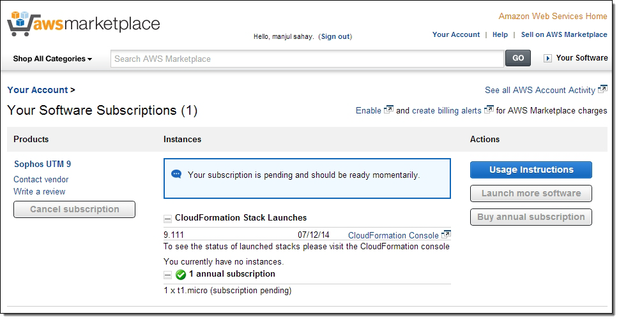Click external-link icon beside CloudFormation Console
619x320 pixels.
click(446, 235)
